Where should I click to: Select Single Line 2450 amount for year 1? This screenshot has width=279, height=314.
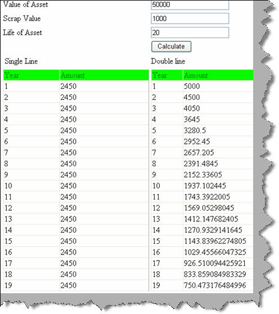[104, 87]
